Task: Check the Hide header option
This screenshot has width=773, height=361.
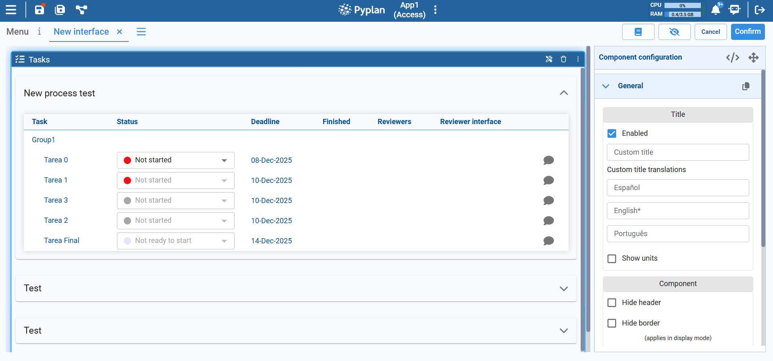Action: coord(612,303)
